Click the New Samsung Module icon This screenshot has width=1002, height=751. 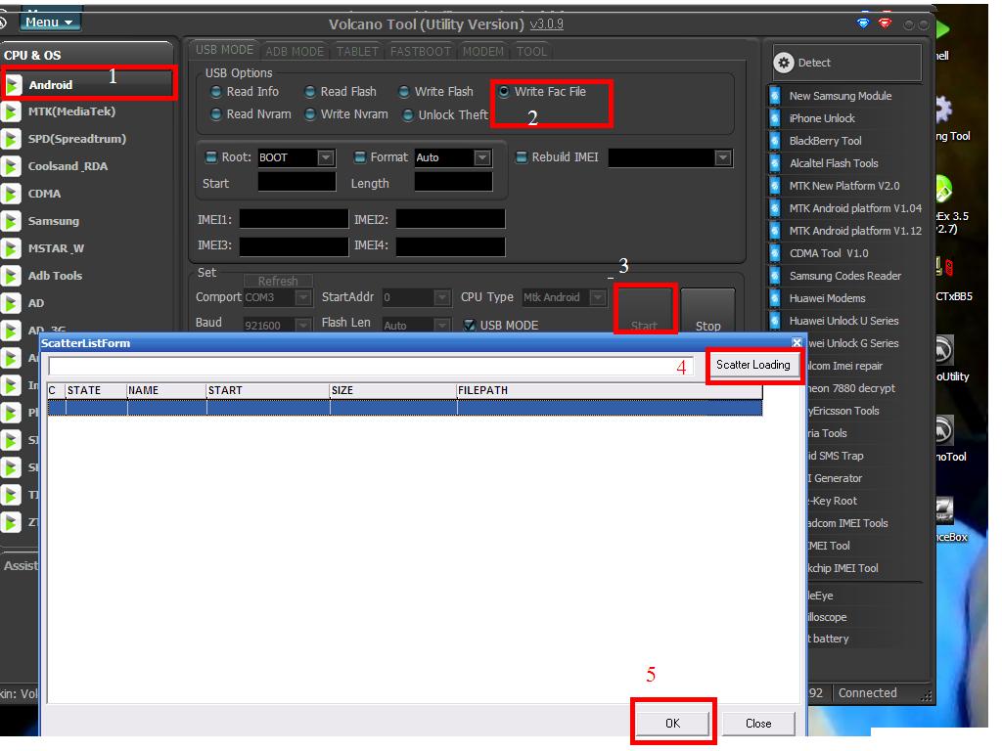click(x=775, y=96)
